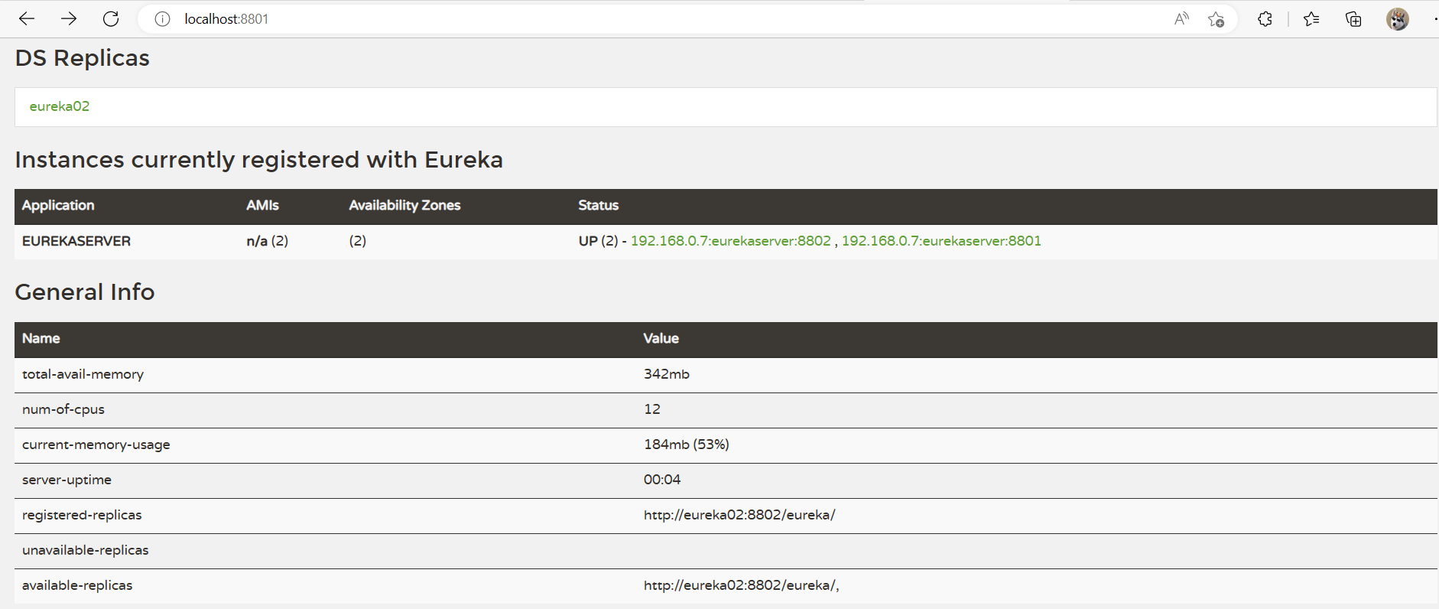Go forward to the next page

pyautogui.click(x=69, y=19)
